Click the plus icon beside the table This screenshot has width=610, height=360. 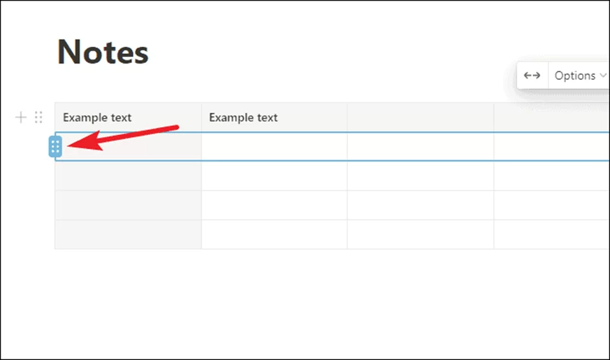click(x=21, y=117)
